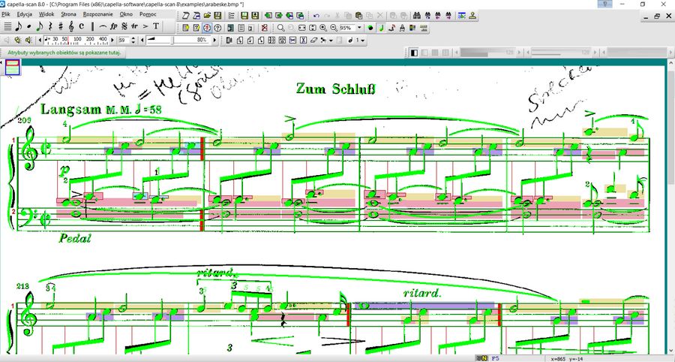Viewport: 675px width, 362px height.
Task: Select the barline tool
Action: pyautogui.click(x=92, y=26)
